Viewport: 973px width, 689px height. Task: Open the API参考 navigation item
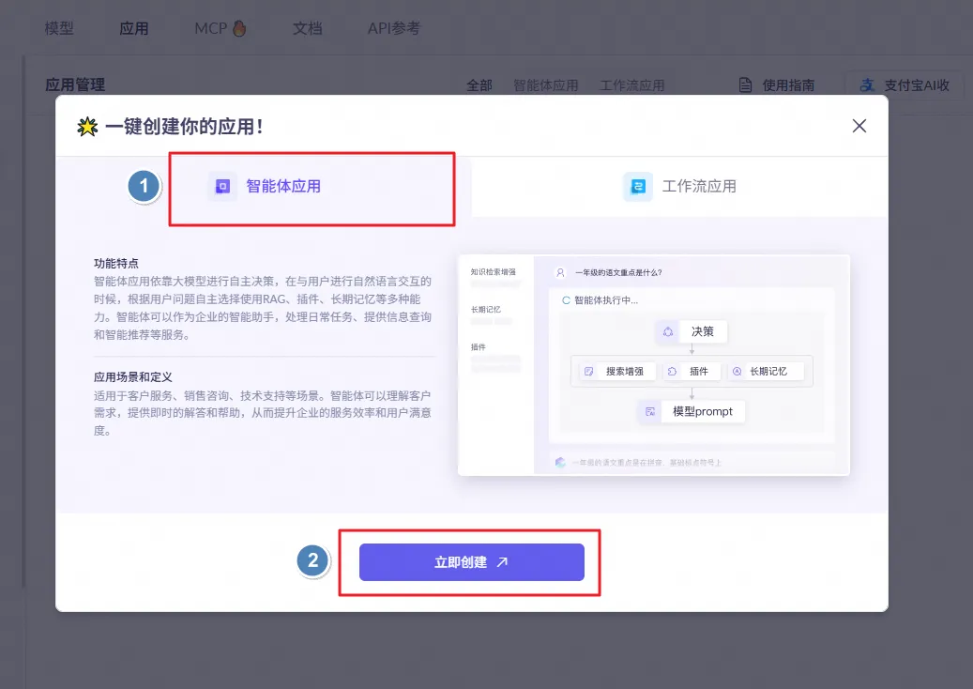pyautogui.click(x=393, y=28)
